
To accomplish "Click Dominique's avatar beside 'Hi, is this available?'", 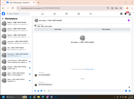I will pos(36,75).
